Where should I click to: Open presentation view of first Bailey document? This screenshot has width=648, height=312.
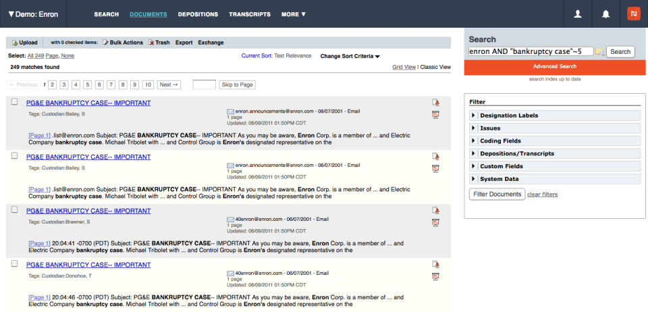[435, 115]
